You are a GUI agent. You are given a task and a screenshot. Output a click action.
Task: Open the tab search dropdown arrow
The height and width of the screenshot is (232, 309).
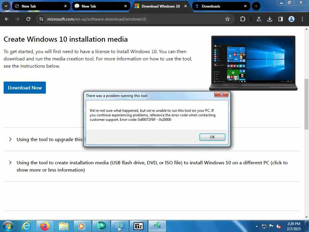pos(6,6)
